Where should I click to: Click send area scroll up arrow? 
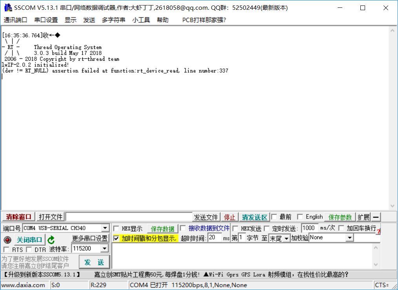(376, 247)
